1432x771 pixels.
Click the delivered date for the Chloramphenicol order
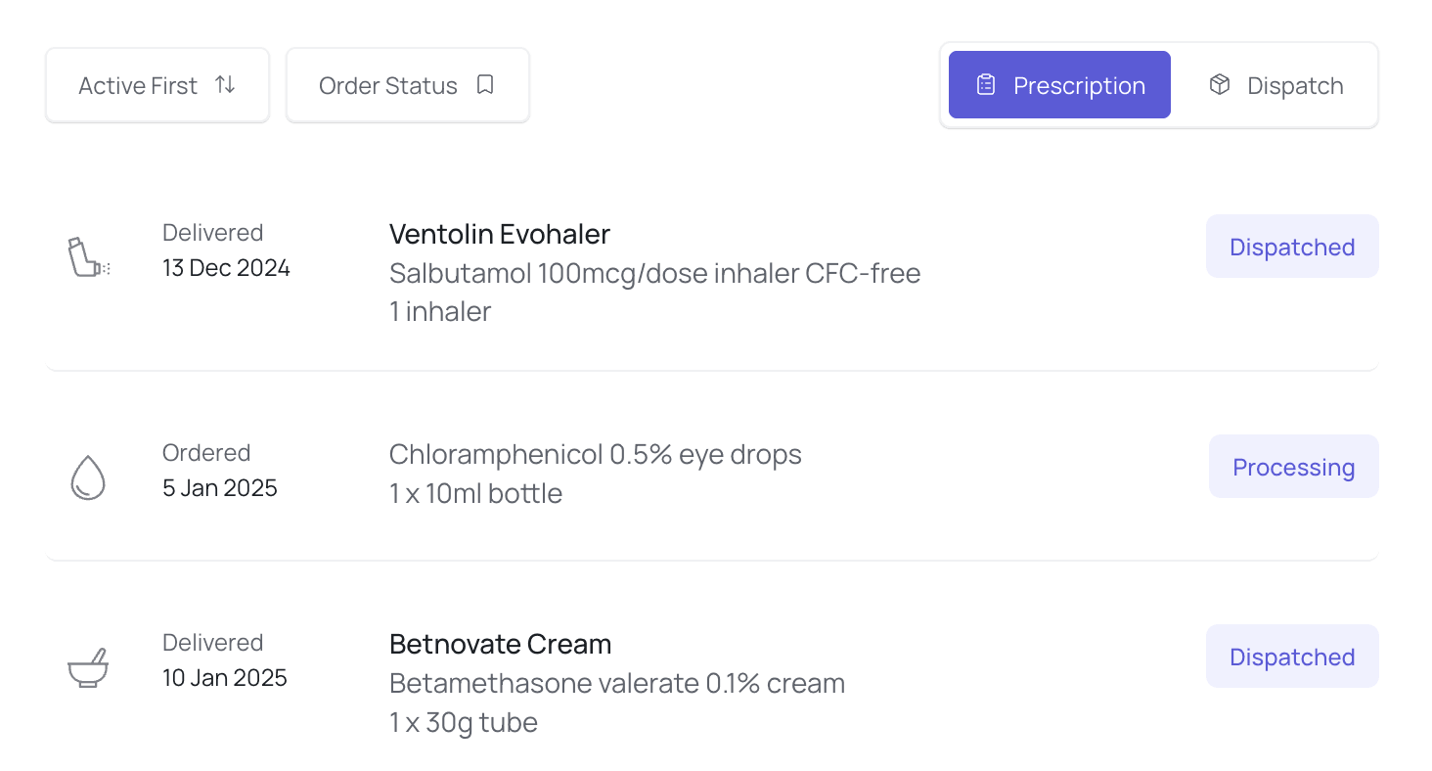click(219, 487)
